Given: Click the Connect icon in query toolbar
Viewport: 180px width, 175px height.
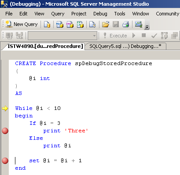Looking at the screenshot, I should point(9,36).
